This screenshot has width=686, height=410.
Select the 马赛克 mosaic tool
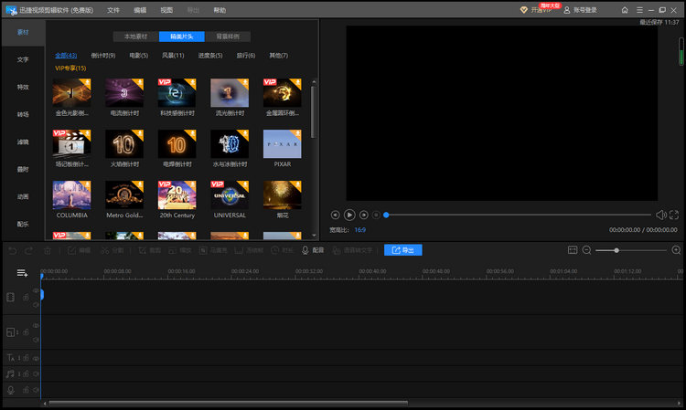(213, 250)
